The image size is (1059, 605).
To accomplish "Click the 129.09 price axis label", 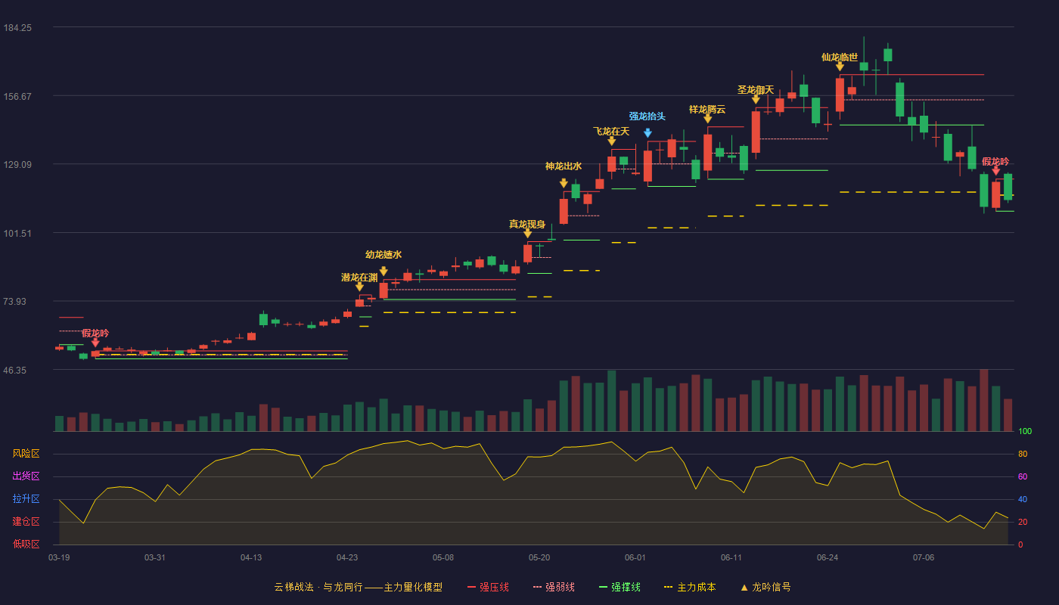I will [x=17, y=164].
